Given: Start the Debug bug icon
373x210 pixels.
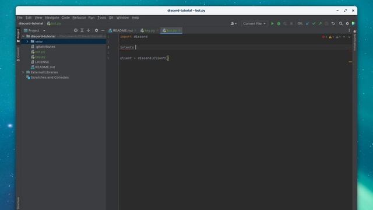Looking at the screenshot, I should click(x=279, y=23).
